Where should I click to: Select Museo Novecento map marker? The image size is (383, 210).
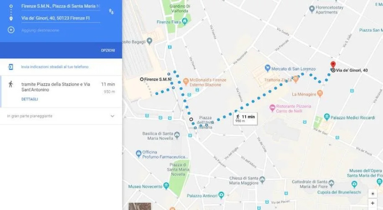166,186
